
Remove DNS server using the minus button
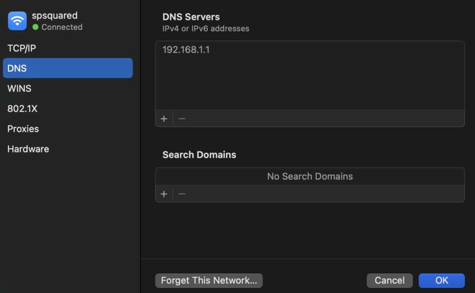pyautogui.click(x=182, y=118)
